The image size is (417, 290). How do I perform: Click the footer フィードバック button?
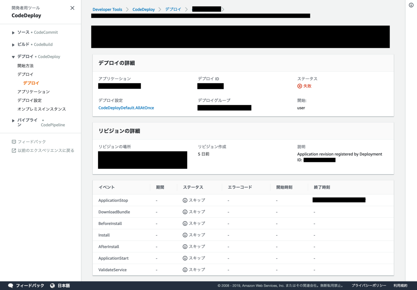tap(30, 285)
